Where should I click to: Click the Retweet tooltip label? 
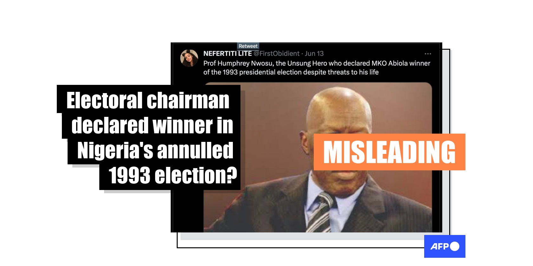(x=248, y=46)
